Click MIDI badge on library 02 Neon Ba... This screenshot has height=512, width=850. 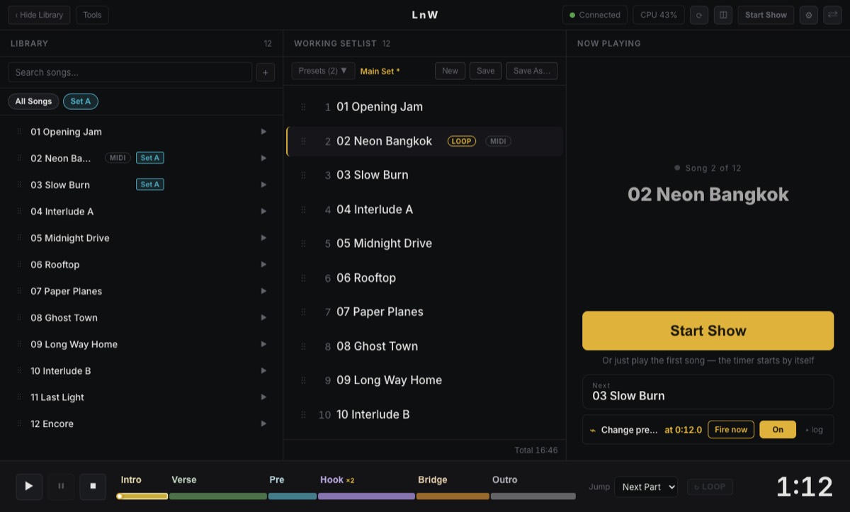(x=118, y=158)
